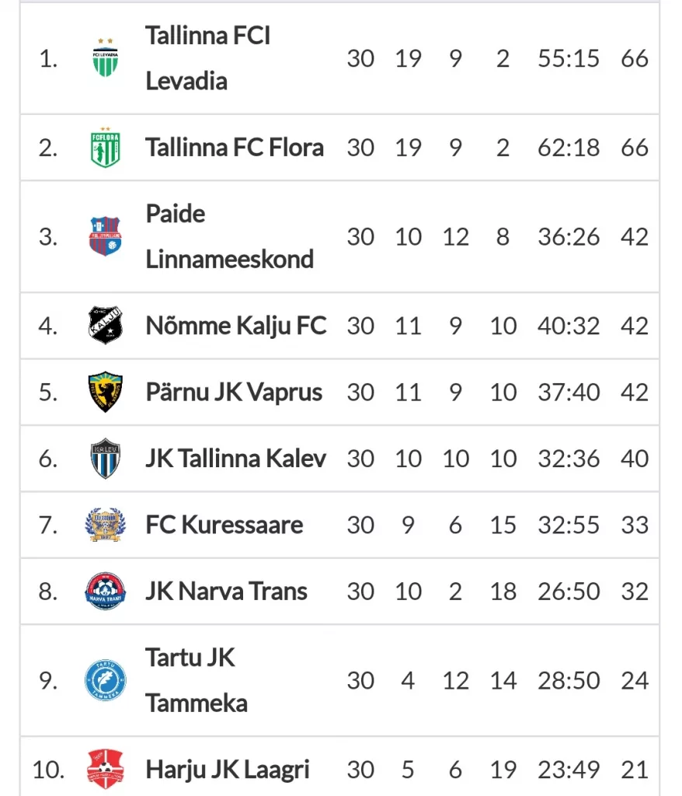Open the Paide Linnameeskond club badge

(x=105, y=236)
